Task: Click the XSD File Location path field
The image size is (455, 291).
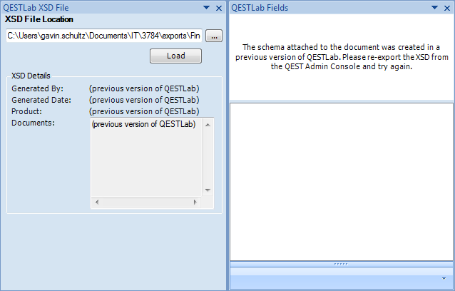Action: 104,35
